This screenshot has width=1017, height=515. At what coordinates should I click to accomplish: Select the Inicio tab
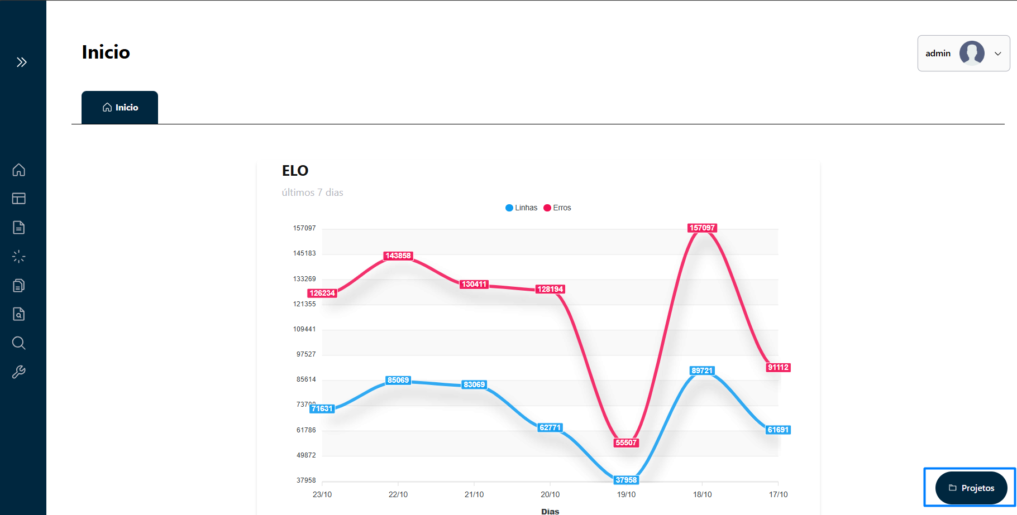[120, 107]
